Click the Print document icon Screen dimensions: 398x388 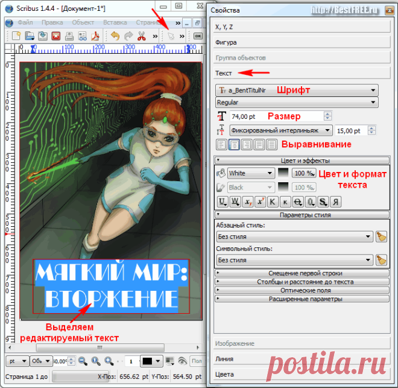pyautogui.click(x=69, y=36)
